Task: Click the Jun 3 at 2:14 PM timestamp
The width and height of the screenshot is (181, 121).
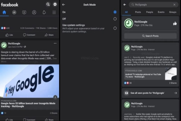Action: (x=15, y=47)
